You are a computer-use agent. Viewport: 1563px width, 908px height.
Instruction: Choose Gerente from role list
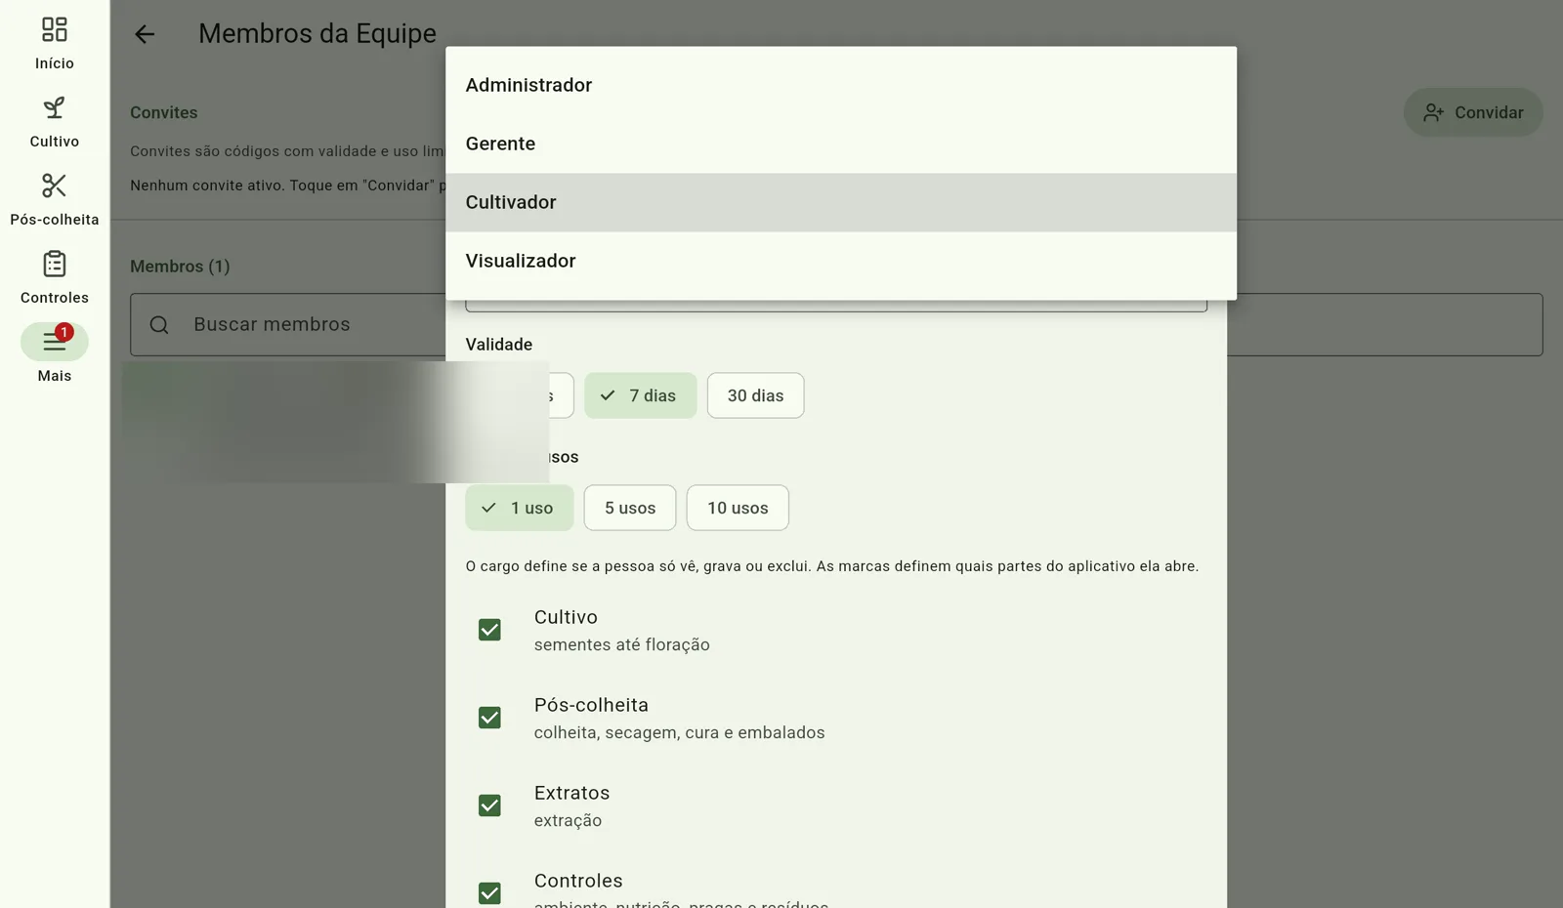coord(841,144)
